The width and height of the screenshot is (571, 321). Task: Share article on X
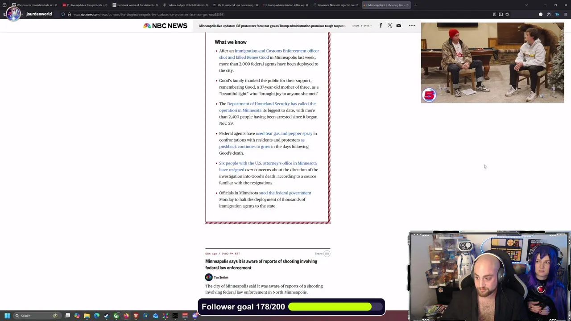click(x=389, y=25)
